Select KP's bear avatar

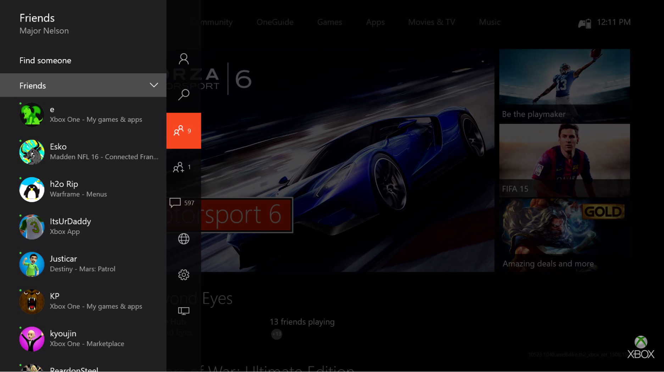(x=32, y=302)
